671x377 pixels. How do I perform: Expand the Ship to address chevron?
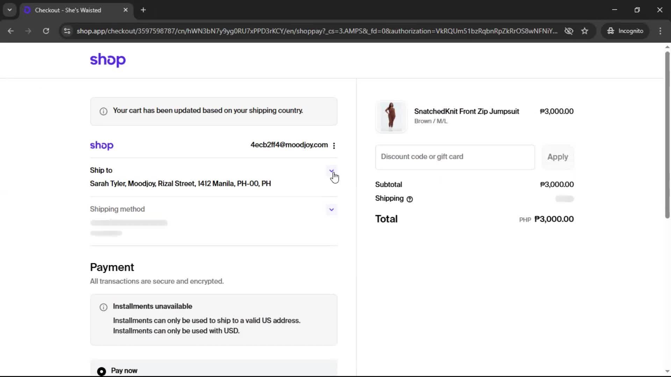[x=331, y=171]
